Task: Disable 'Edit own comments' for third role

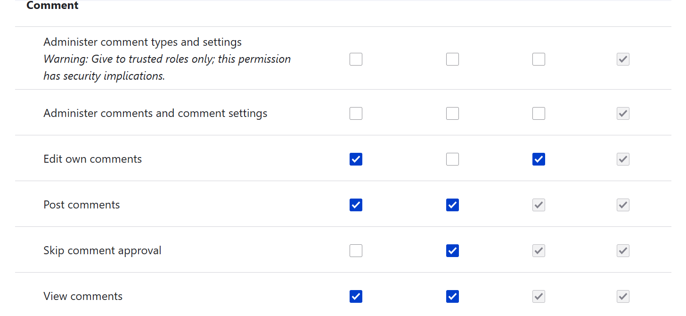Action: coord(539,159)
